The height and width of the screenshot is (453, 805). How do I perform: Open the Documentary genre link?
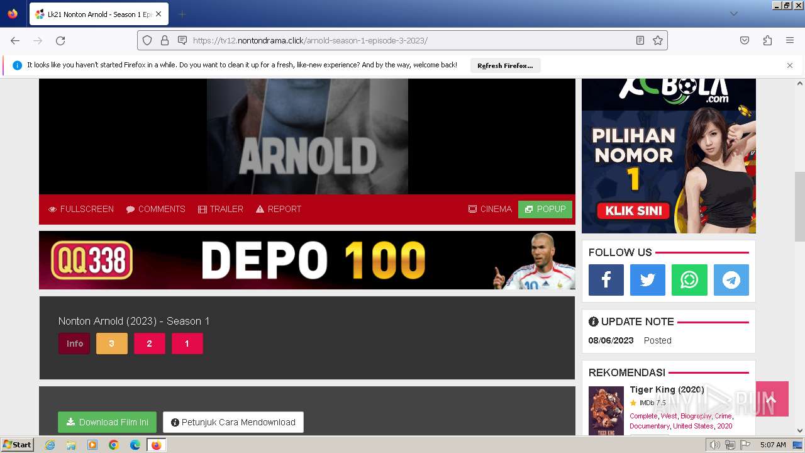point(650,426)
